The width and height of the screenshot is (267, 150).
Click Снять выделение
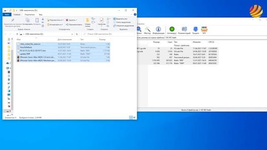pyautogui.click(x=122, y=22)
